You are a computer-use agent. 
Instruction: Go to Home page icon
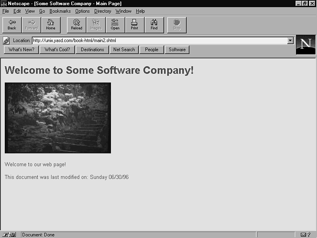coord(51,25)
